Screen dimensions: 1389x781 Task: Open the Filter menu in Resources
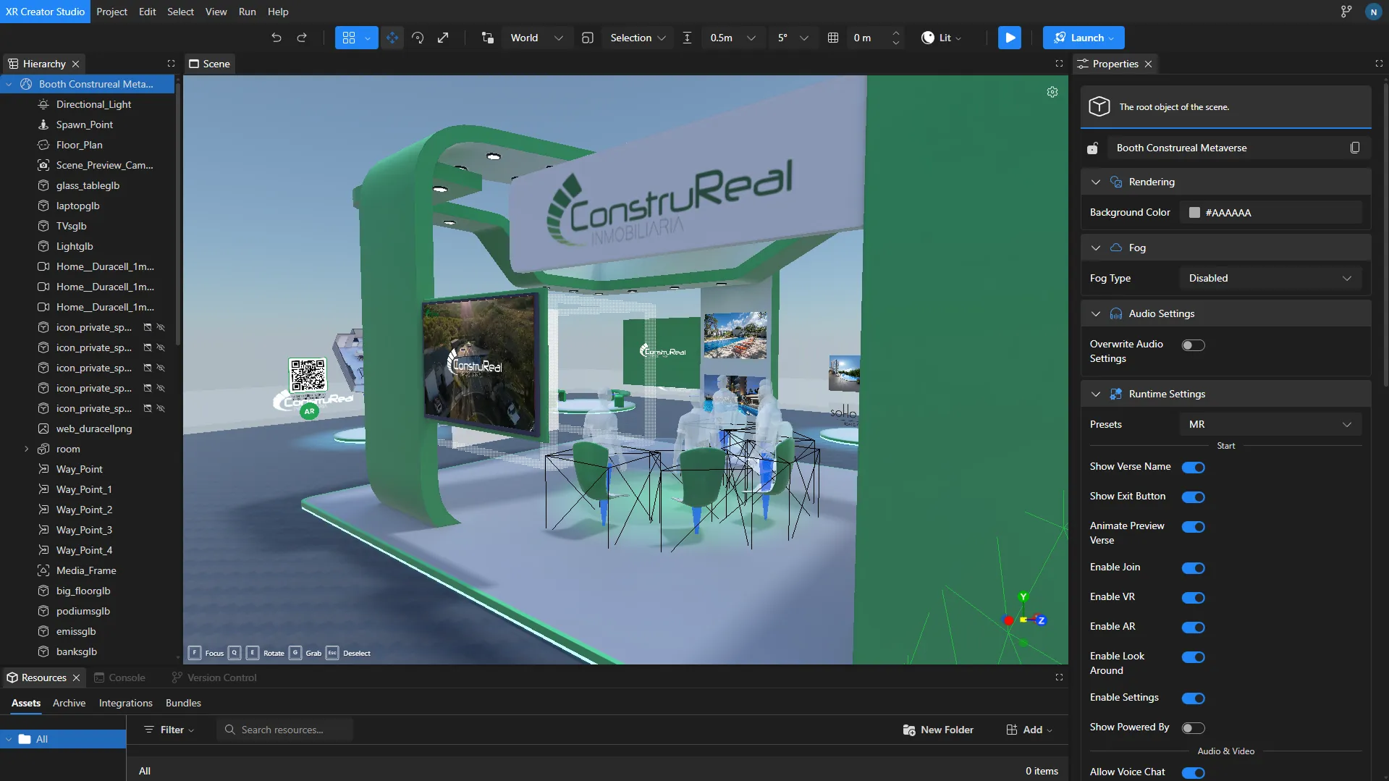[169, 730]
